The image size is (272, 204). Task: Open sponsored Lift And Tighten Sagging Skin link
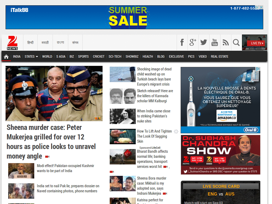pos(154,136)
